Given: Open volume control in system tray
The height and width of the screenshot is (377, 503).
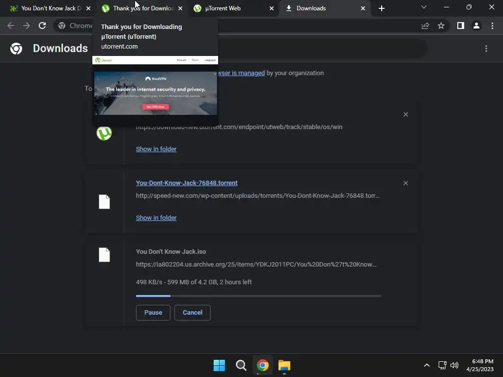Looking at the screenshot, I should (454, 365).
